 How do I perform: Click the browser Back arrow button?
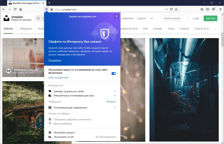4,10
